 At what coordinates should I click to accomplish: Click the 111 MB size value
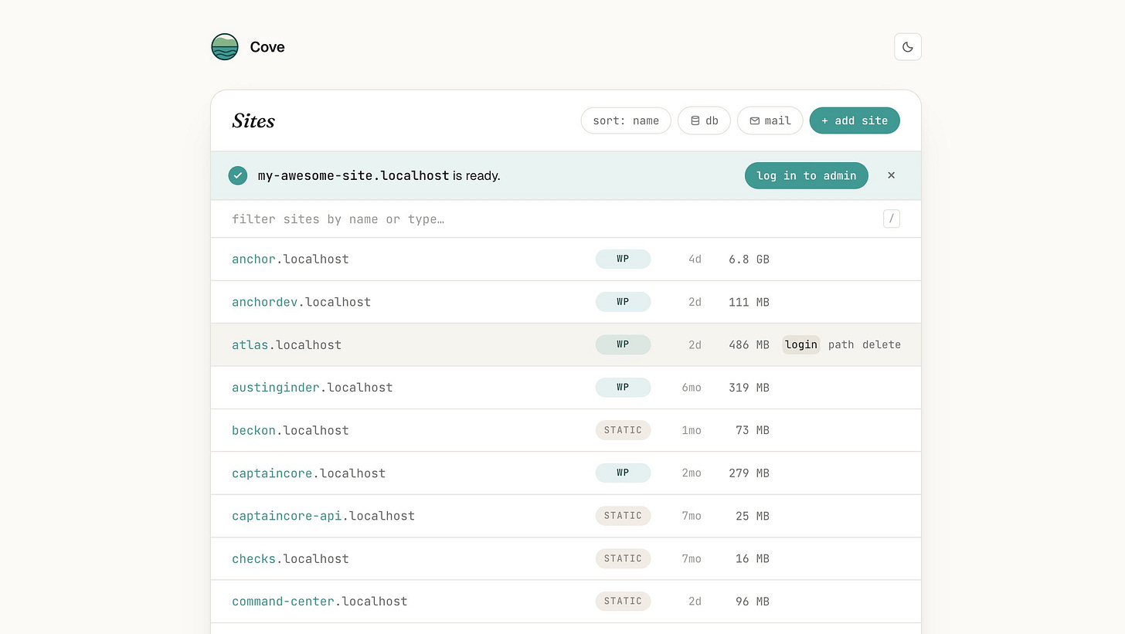(749, 302)
